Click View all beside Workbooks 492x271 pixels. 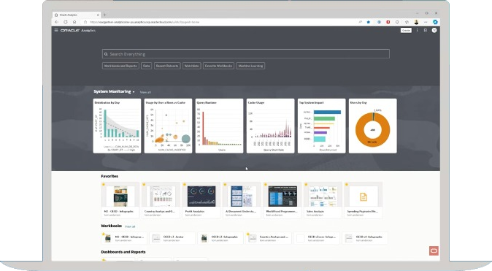point(130,226)
